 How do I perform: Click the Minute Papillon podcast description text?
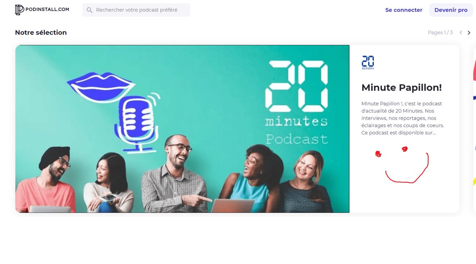point(403,118)
